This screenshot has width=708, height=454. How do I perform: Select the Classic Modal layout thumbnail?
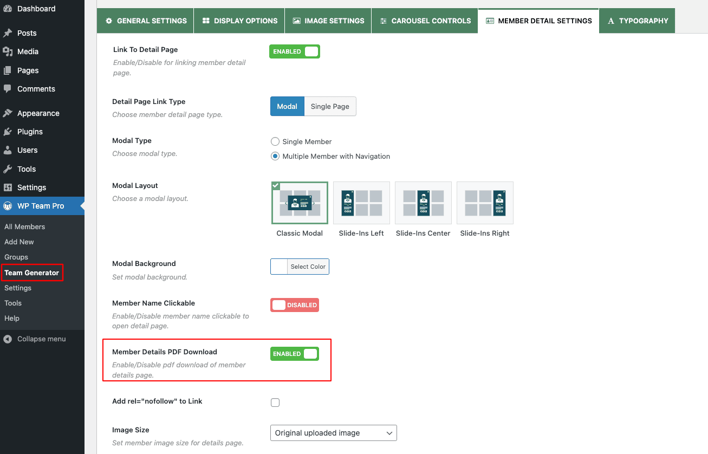pos(300,203)
